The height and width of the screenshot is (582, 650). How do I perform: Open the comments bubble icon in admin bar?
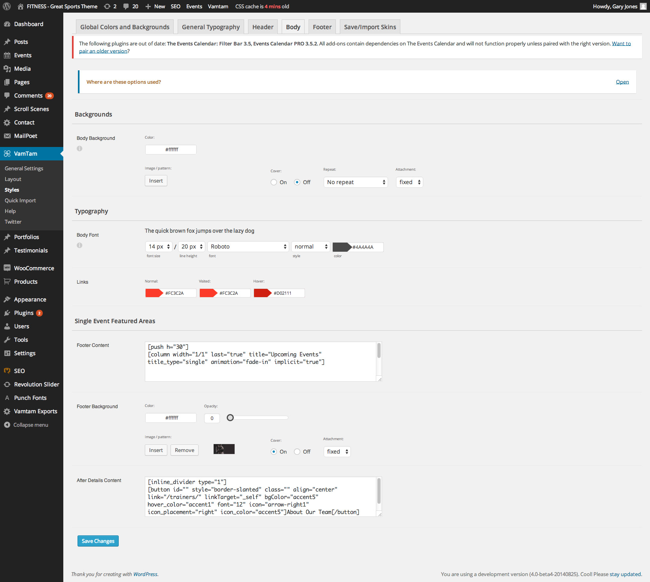126,6
